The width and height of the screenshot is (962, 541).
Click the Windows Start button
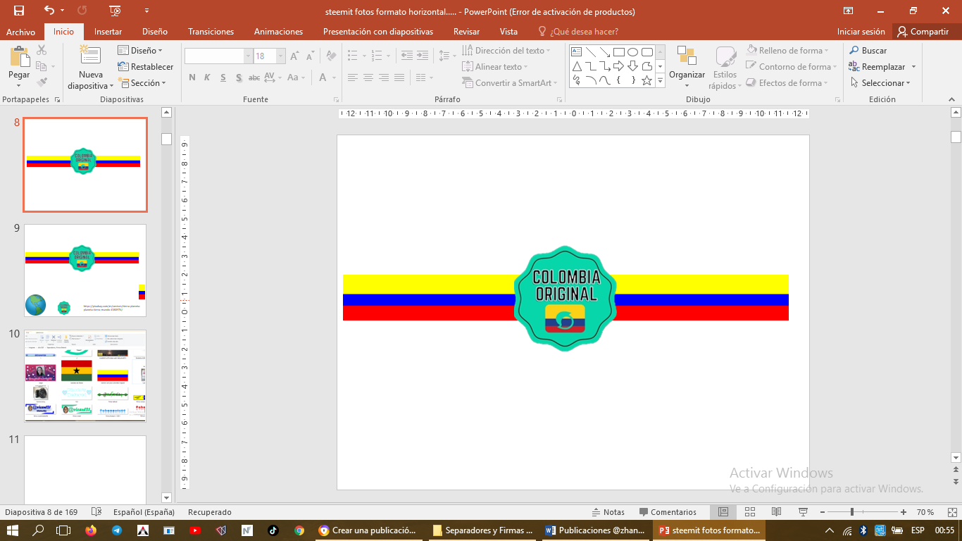[13, 530]
